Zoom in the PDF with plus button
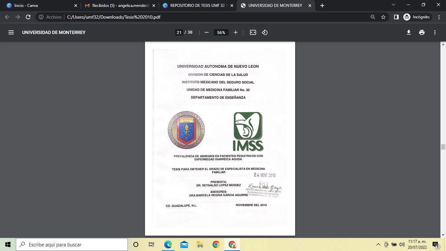This screenshot has width=446, height=251. point(235,32)
